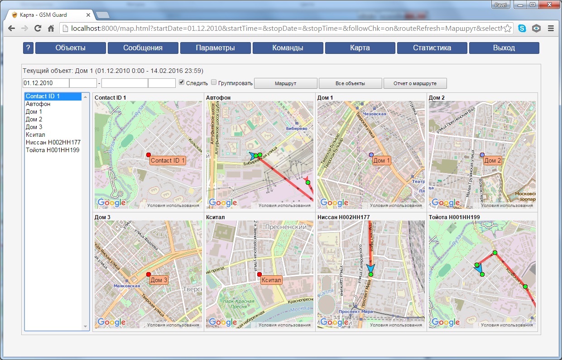The width and height of the screenshot is (562, 360).
Task: Click the Дом 1 map label
Action: [382, 161]
